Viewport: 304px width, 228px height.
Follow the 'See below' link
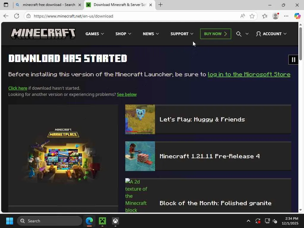pos(126,94)
